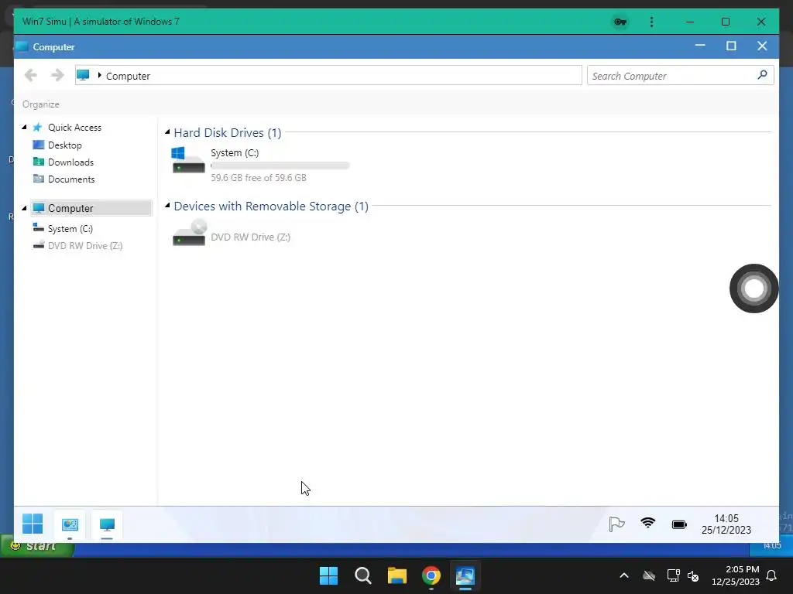The width and height of the screenshot is (793, 594).
Task: Open Search on the host taskbar
Action: (362, 575)
